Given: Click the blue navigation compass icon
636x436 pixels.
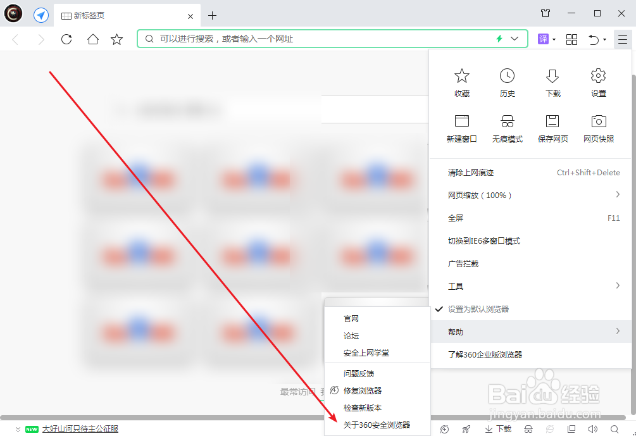Looking at the screenshot, I should coord(41,15).
